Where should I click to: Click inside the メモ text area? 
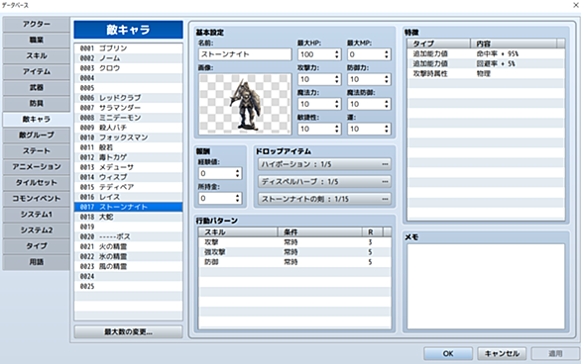tap(486, 286)
